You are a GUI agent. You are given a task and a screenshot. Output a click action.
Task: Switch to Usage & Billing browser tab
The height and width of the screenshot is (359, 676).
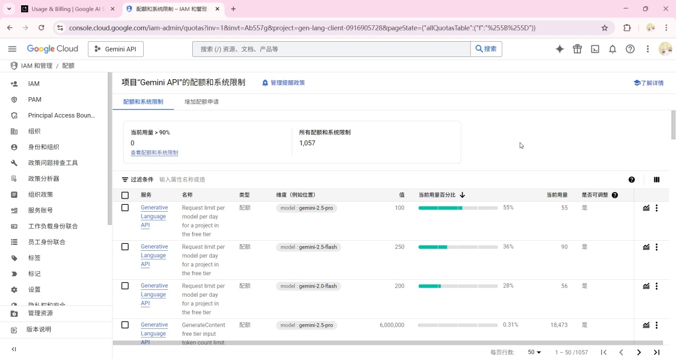68,9
